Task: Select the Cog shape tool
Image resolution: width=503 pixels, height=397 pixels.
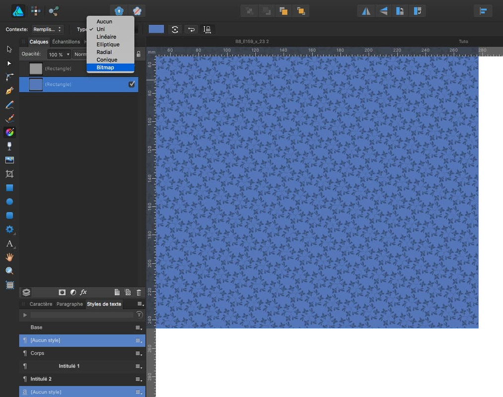Action: tap(9, 229)
